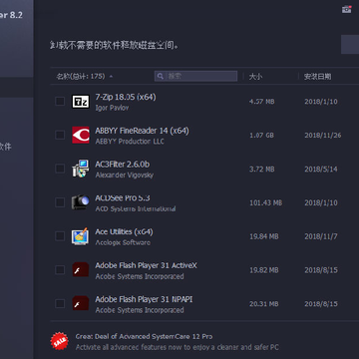Click the size value 4.57 MB

click(262, 102)
